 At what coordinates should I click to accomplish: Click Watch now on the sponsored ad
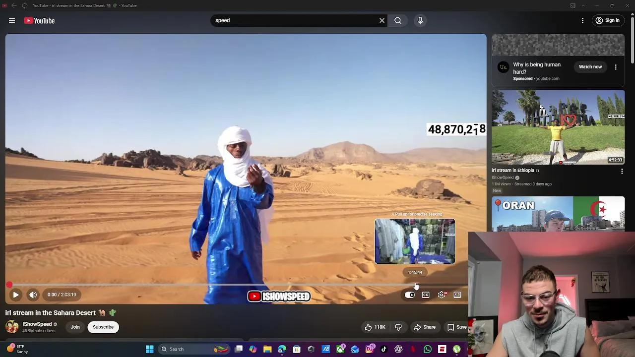pyautogui.click(x=590, y=66)
